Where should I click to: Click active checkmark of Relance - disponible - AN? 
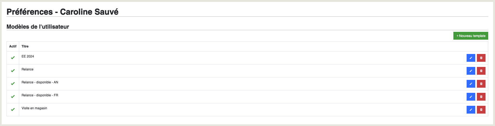(x=13, y=84)
